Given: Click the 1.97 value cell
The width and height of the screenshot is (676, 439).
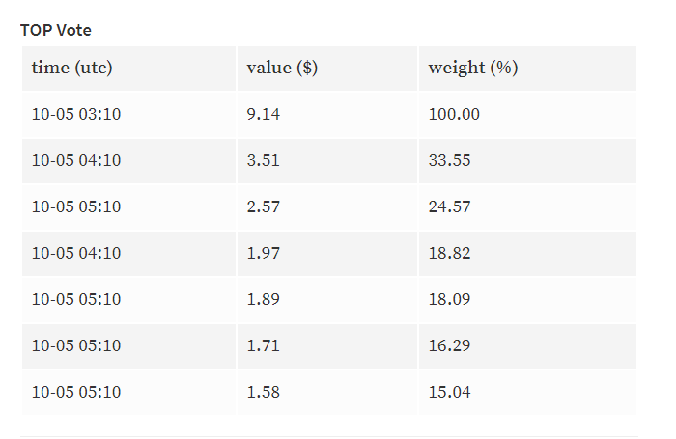Looking at the screenshot, I should pyautogui.click(x=327, y=254).
